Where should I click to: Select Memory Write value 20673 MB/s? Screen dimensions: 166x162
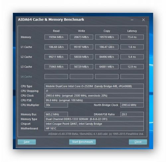point(81,37)
